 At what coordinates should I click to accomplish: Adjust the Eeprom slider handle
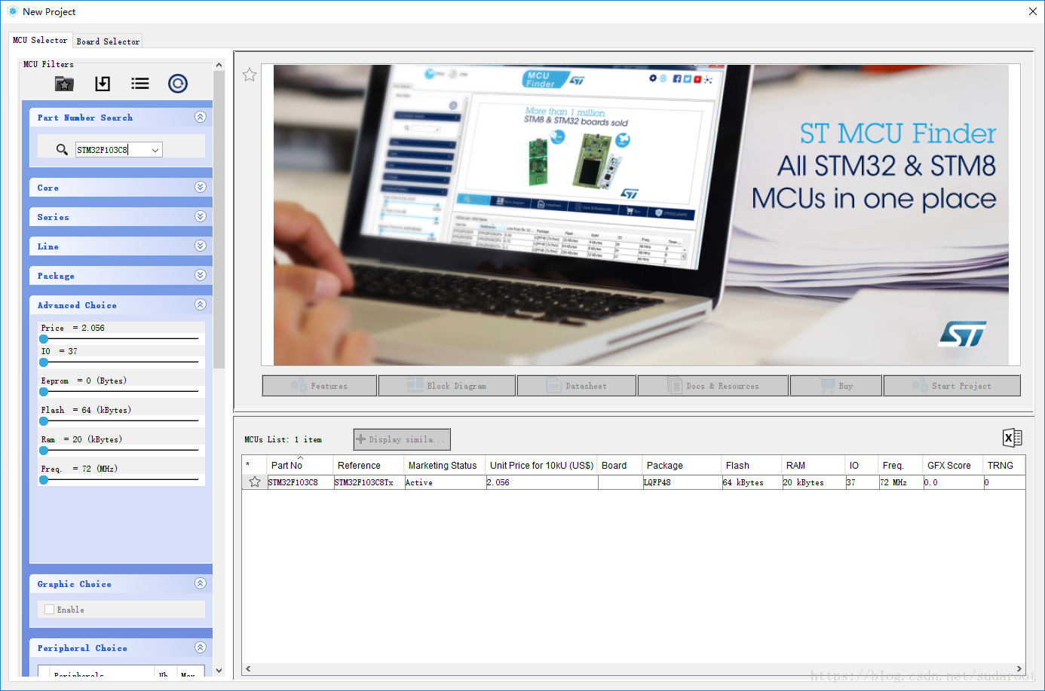coord(44,392)
